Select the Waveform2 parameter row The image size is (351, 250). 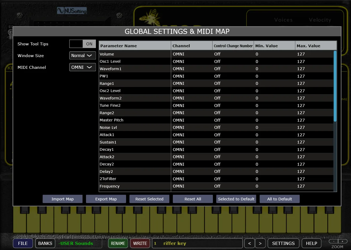coord(216,98)
